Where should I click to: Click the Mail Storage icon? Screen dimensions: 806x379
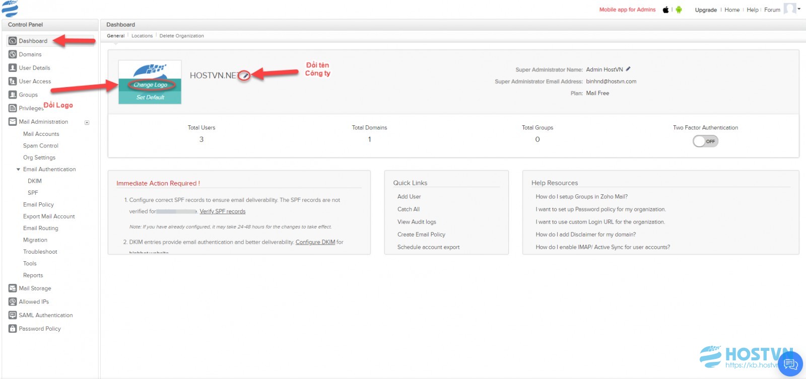click(x=13, y=288)
